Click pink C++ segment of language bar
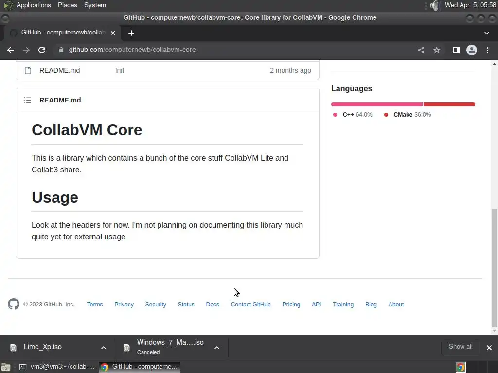The height and width of the screenshot is (373, 498). 377,104
